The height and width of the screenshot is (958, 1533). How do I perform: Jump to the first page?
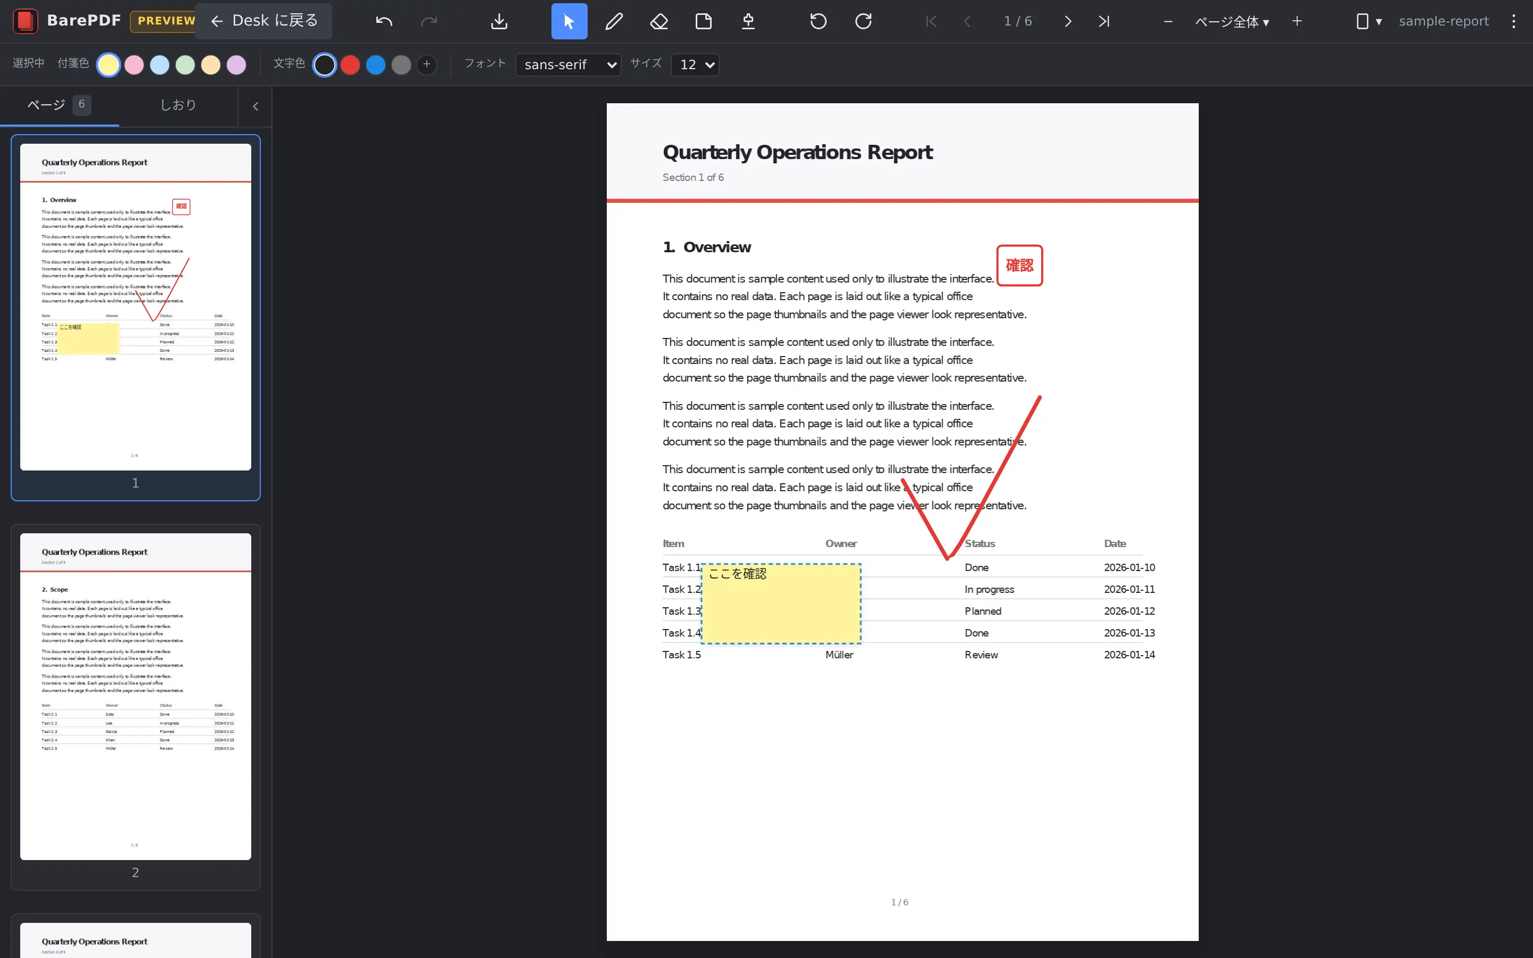pyautogui.click(x=930, y=21)
